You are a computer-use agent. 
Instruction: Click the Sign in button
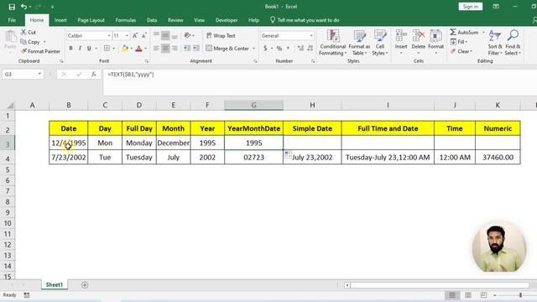click(471, 7)
